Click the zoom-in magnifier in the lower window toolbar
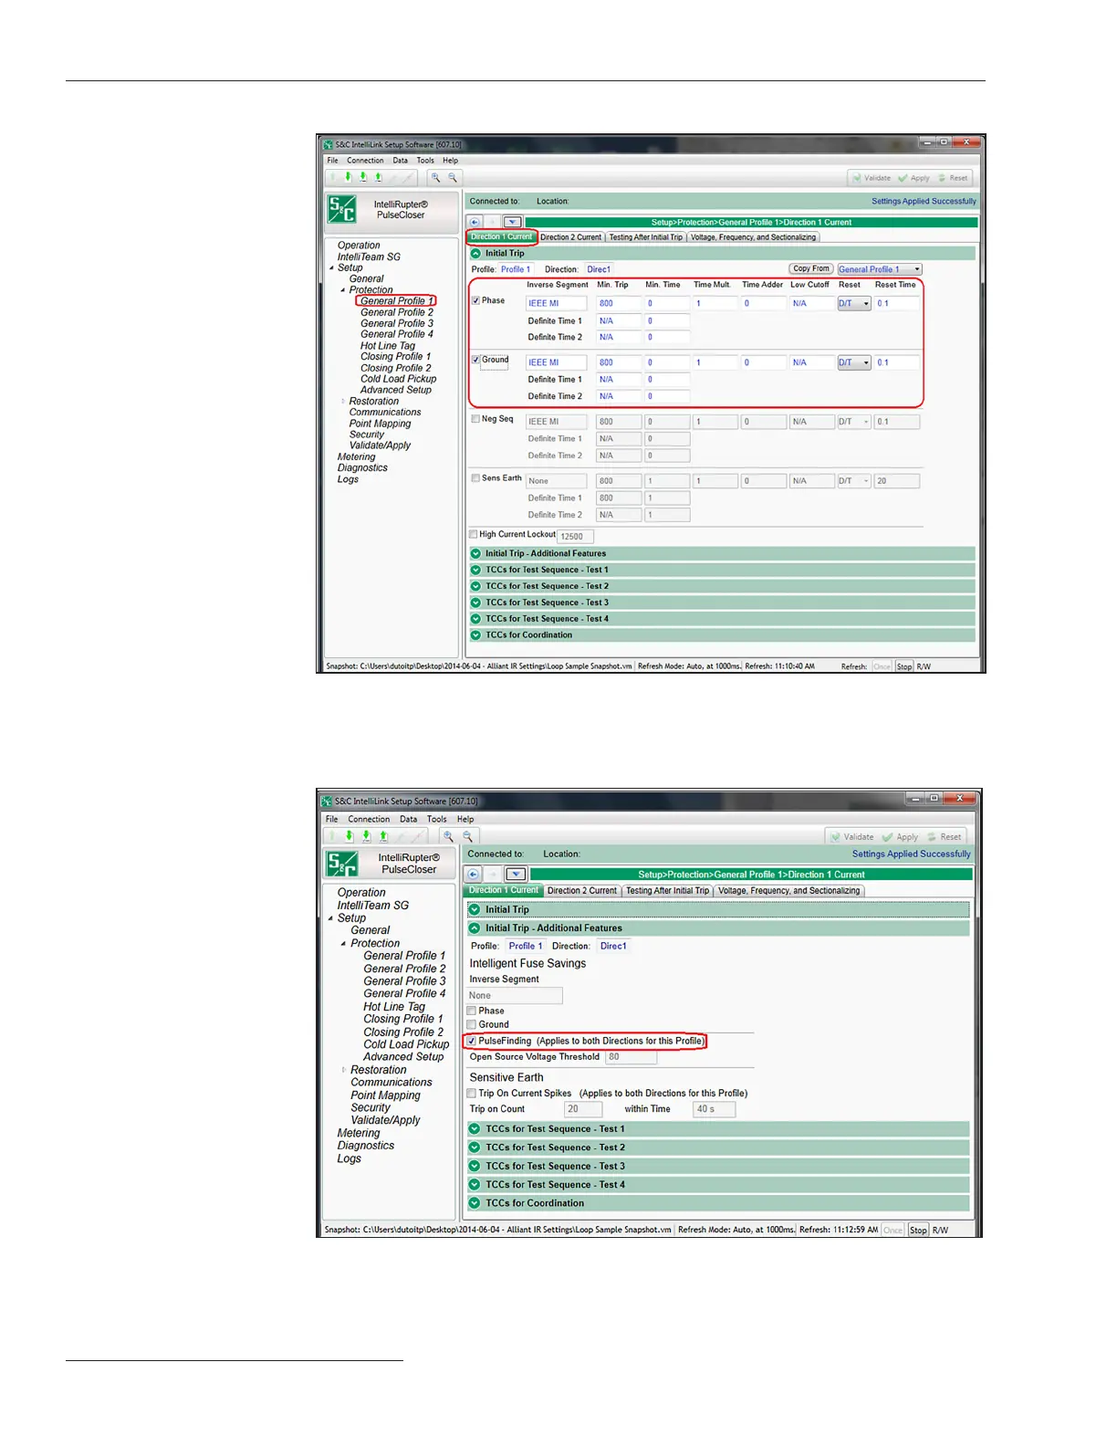The image size is (1117, 1446). [448, 836]
